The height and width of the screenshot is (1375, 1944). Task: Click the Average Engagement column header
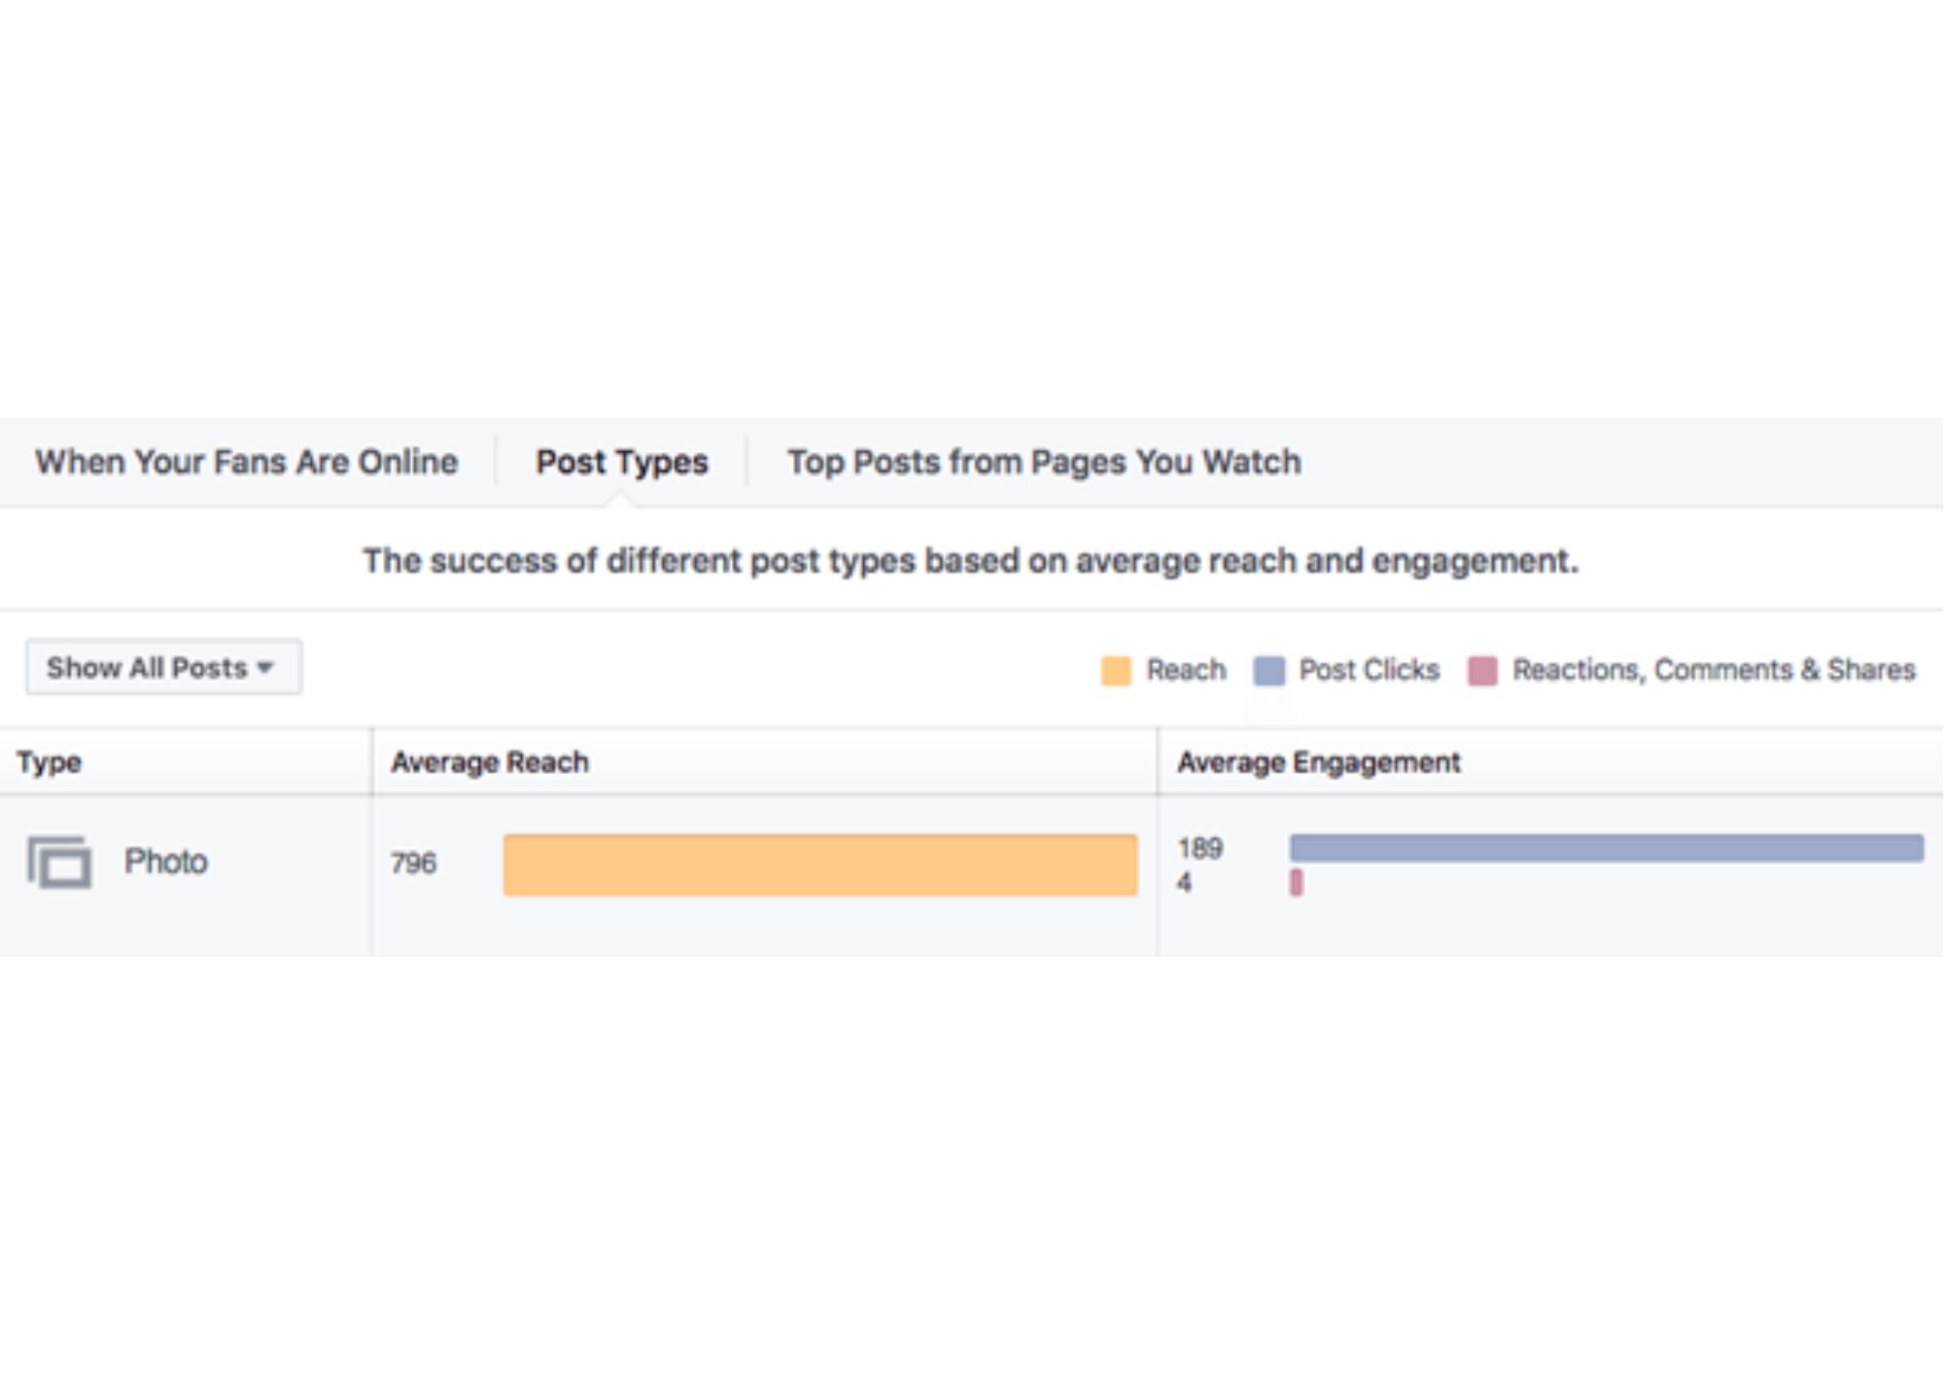[1318, 762]
